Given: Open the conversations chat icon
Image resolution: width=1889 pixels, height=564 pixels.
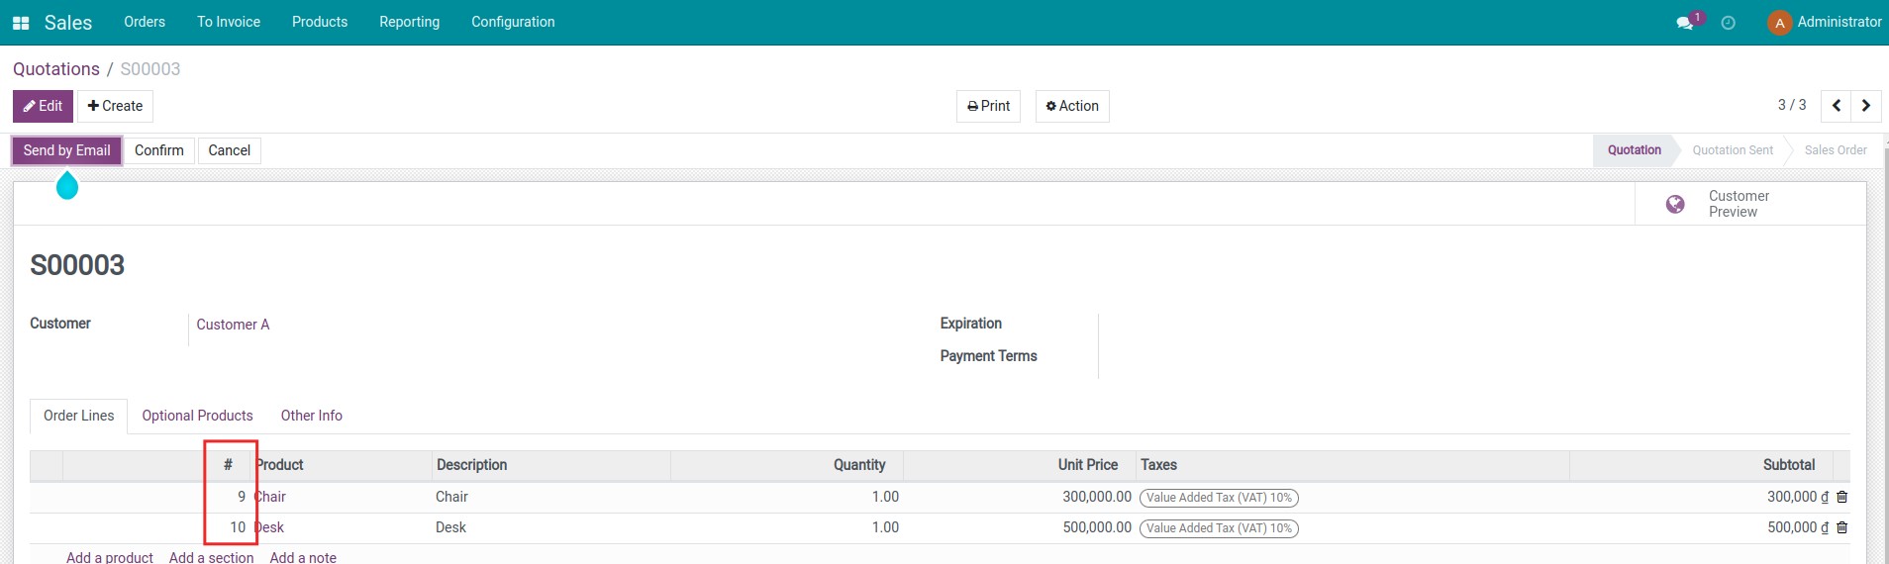Looking at the screenshot, I should click(1684, 23).
